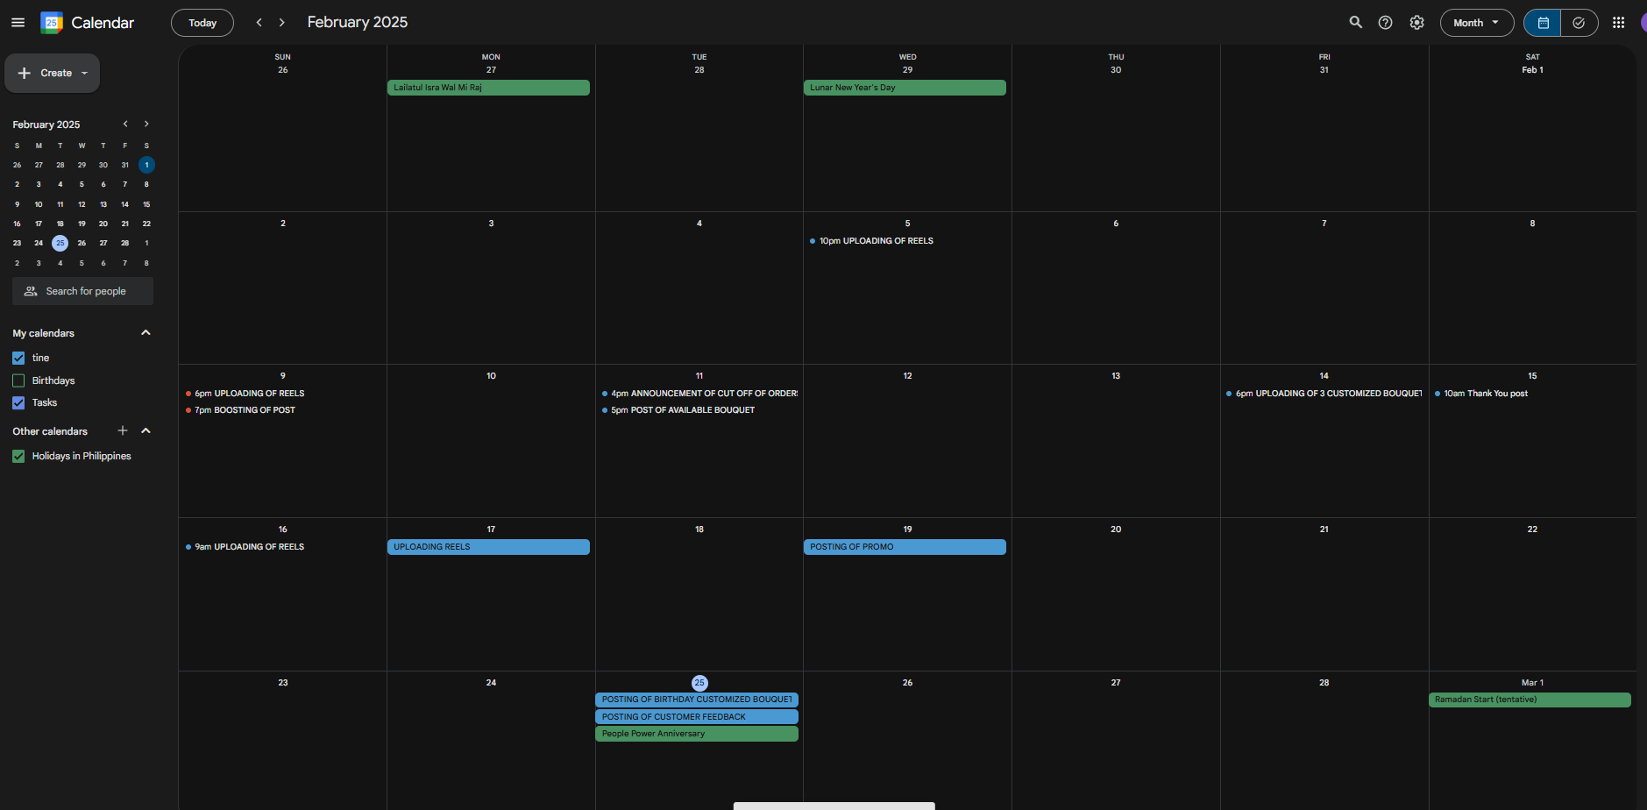Open the ANNOUNCEMENT OF CUT OFF event
The image size is (1647, 810).
coord(699,394)
